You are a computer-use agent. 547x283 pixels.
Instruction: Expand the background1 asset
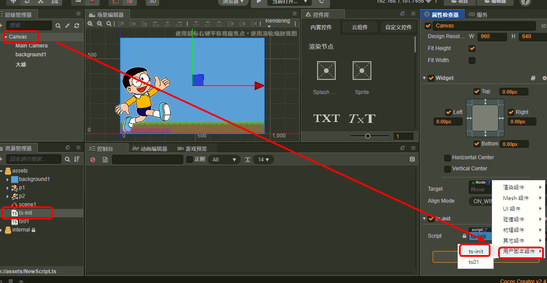[x=7, y=179]
